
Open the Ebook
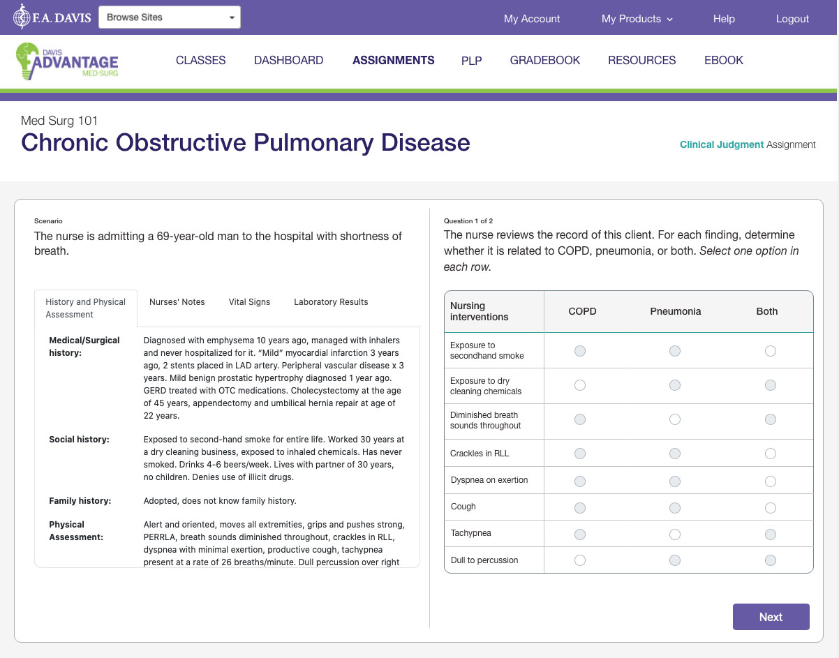724,60
